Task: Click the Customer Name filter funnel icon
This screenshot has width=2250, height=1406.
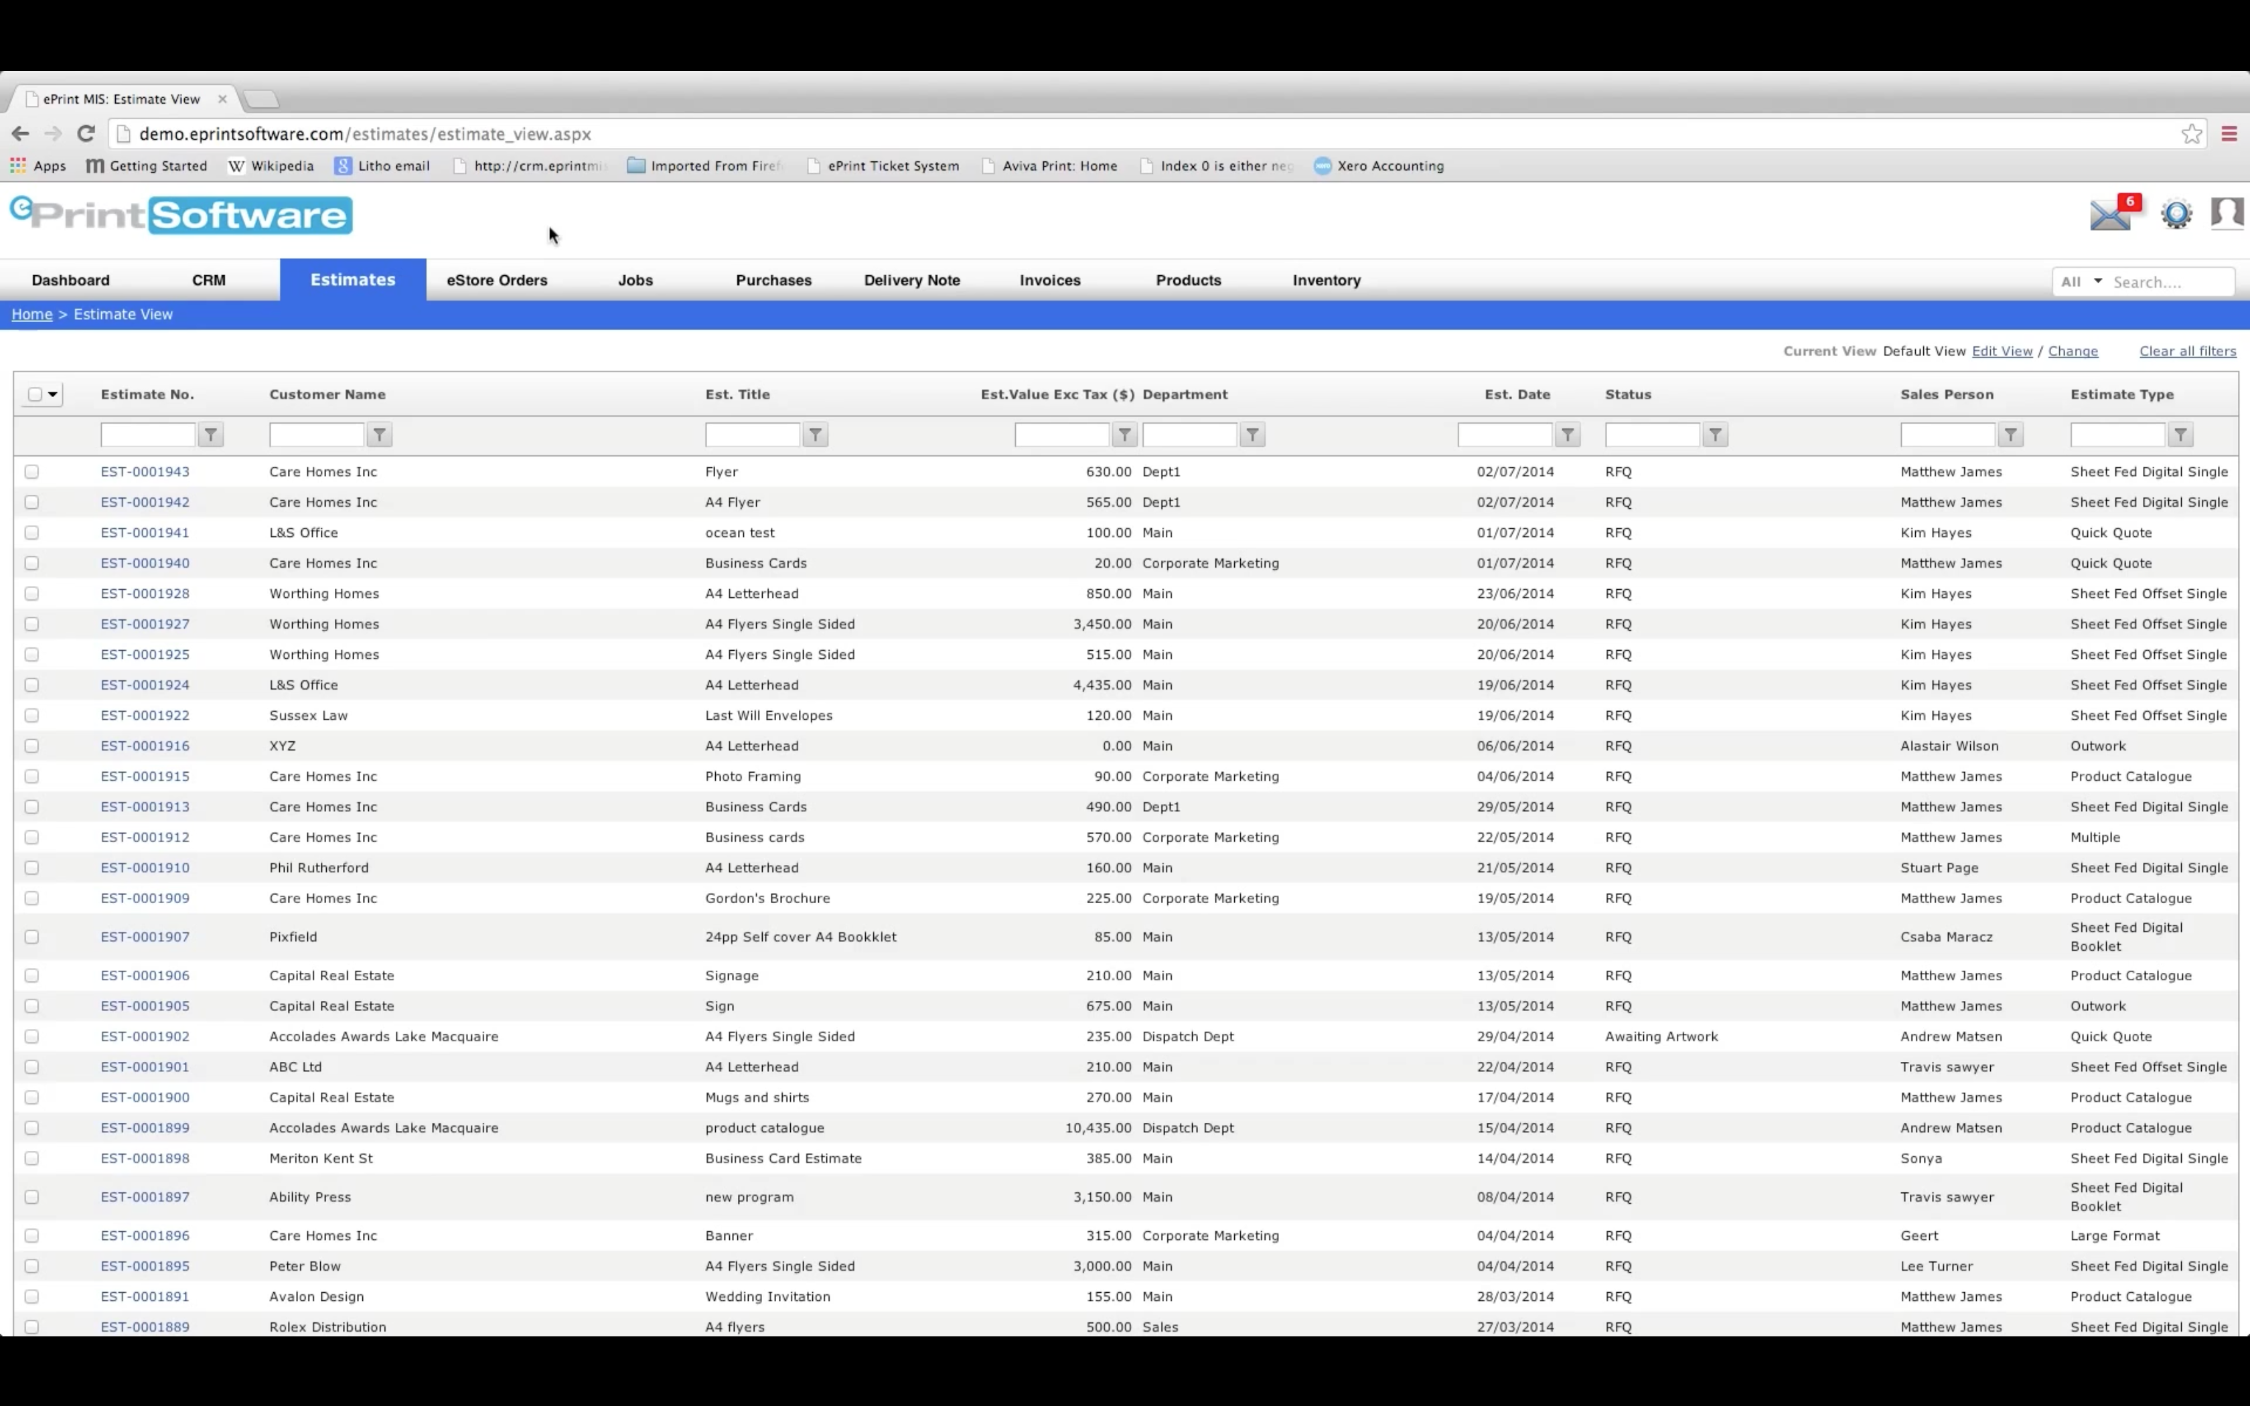Action: tap(379, 435)
